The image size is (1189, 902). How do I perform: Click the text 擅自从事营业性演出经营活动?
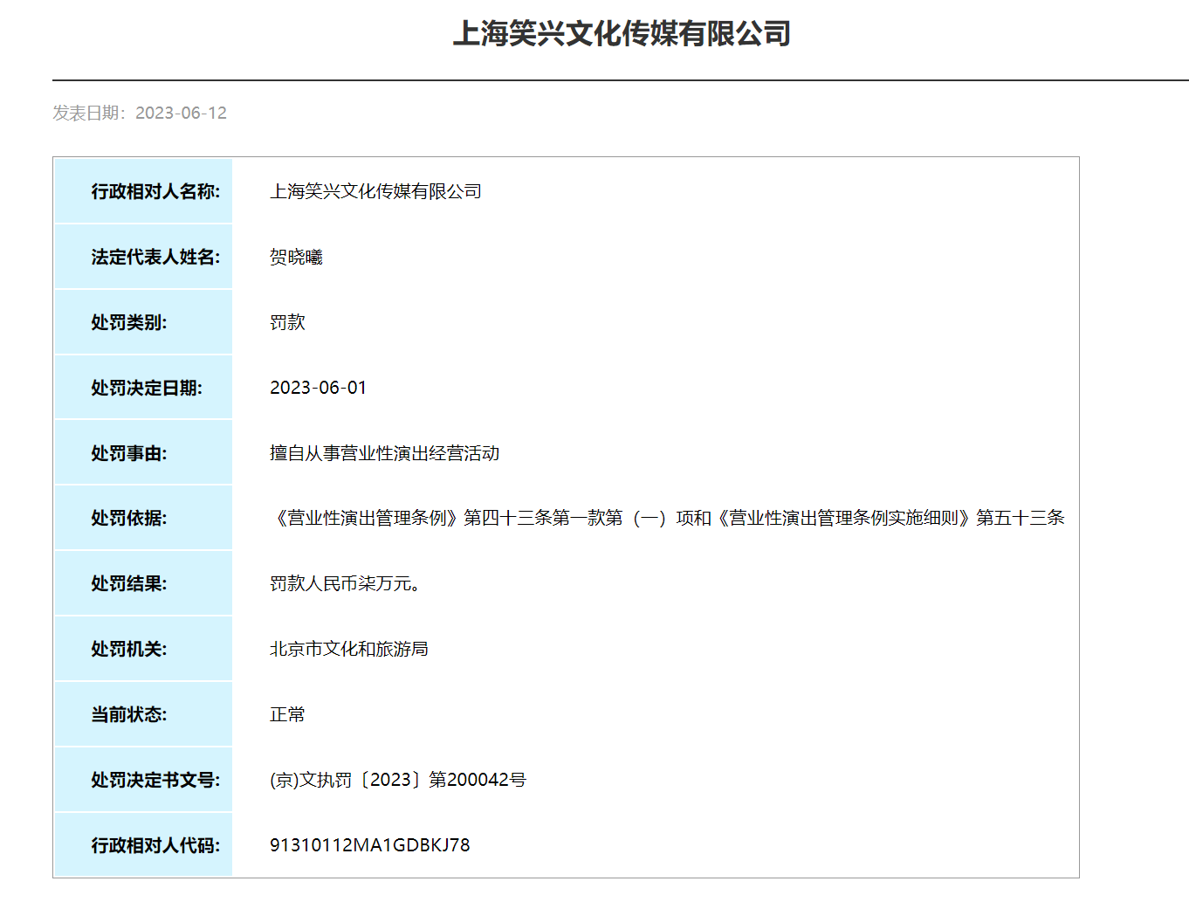tap(384, 453)
